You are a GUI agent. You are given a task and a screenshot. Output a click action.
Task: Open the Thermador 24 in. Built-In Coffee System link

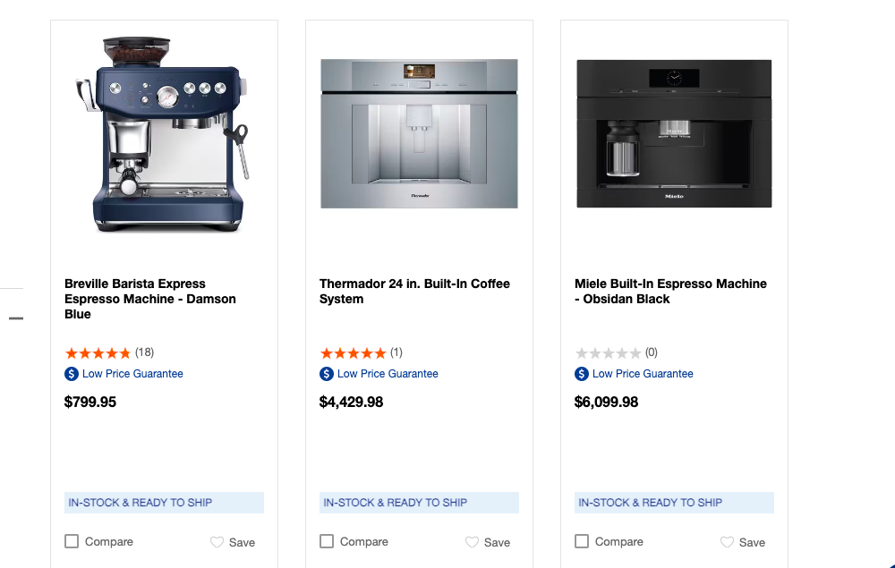[414, 291]
